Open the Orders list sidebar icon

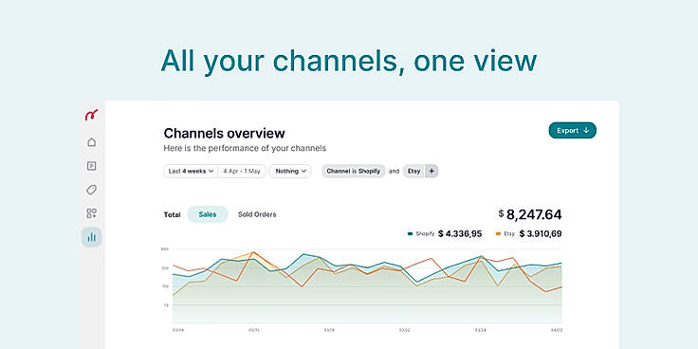tap(91, 166)
